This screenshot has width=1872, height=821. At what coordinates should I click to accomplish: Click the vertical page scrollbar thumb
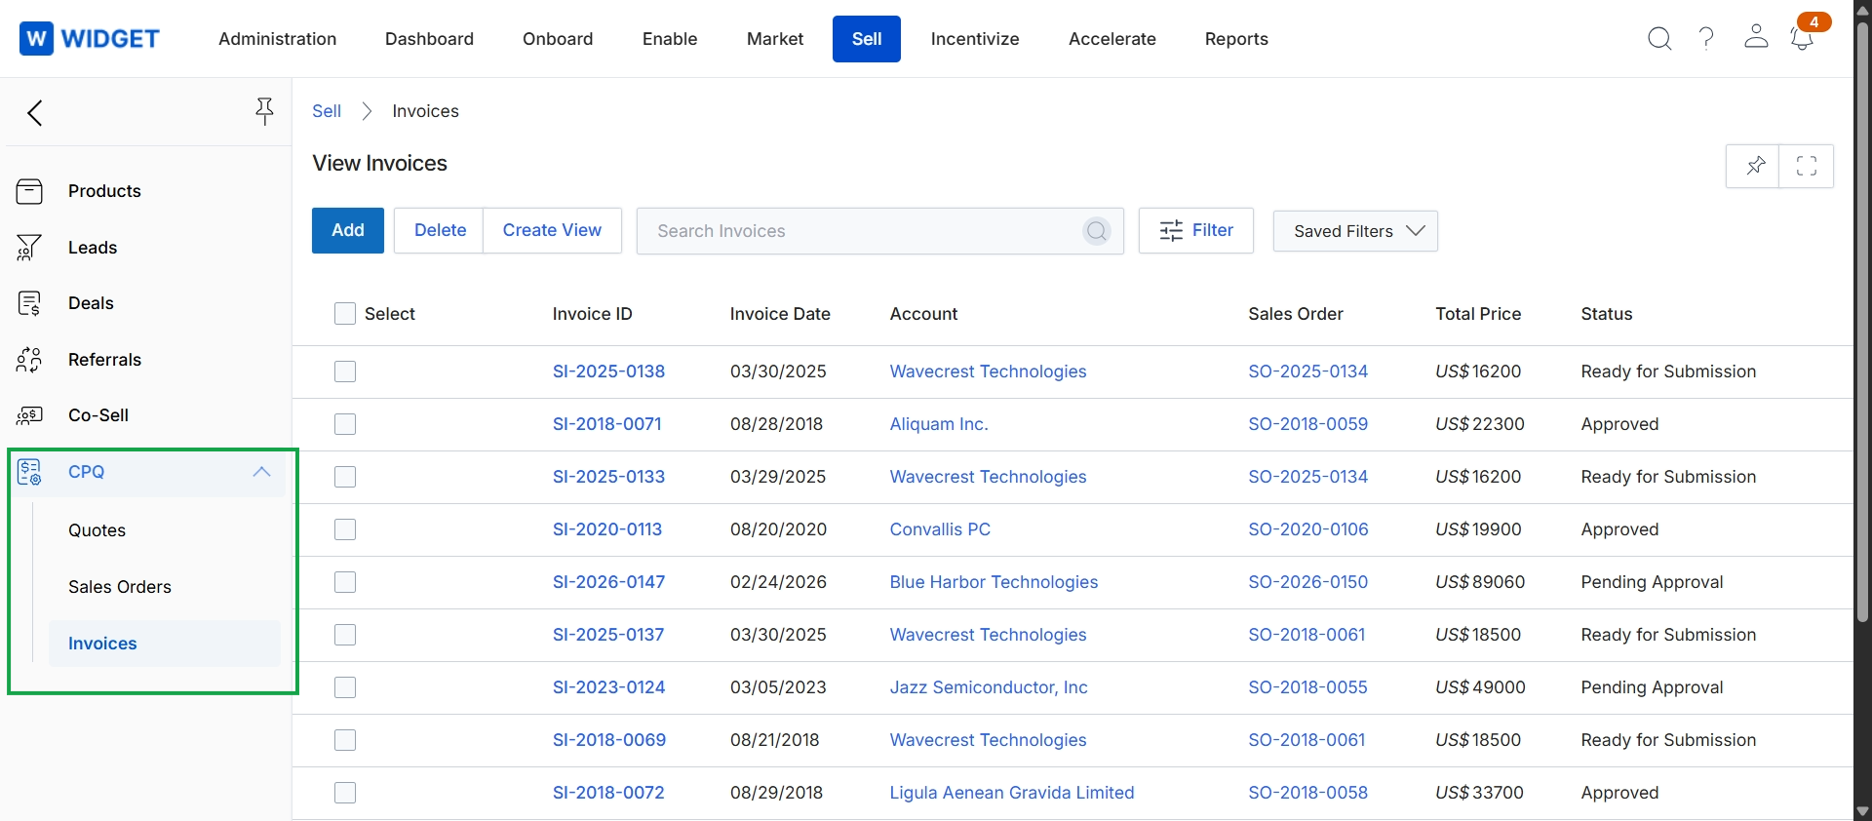(x=1862, y=322)
